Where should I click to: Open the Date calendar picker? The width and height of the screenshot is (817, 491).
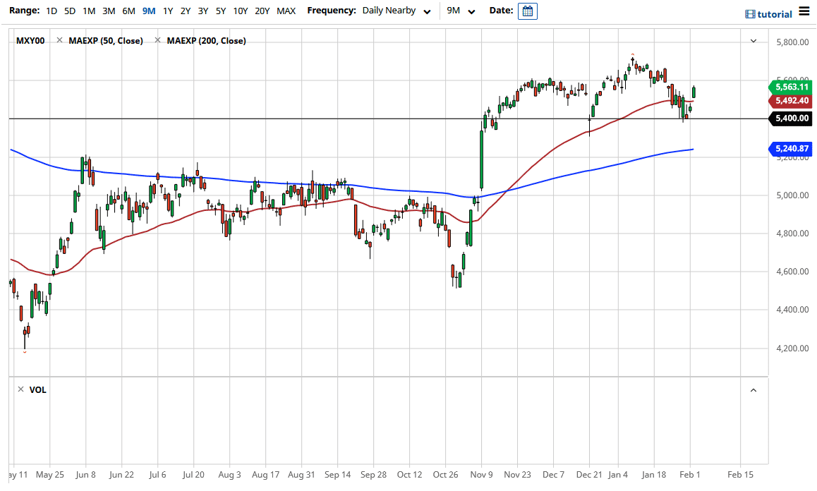(527, 11)
